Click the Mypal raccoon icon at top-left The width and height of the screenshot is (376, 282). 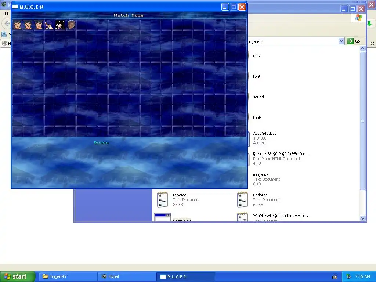click(4, 4)
